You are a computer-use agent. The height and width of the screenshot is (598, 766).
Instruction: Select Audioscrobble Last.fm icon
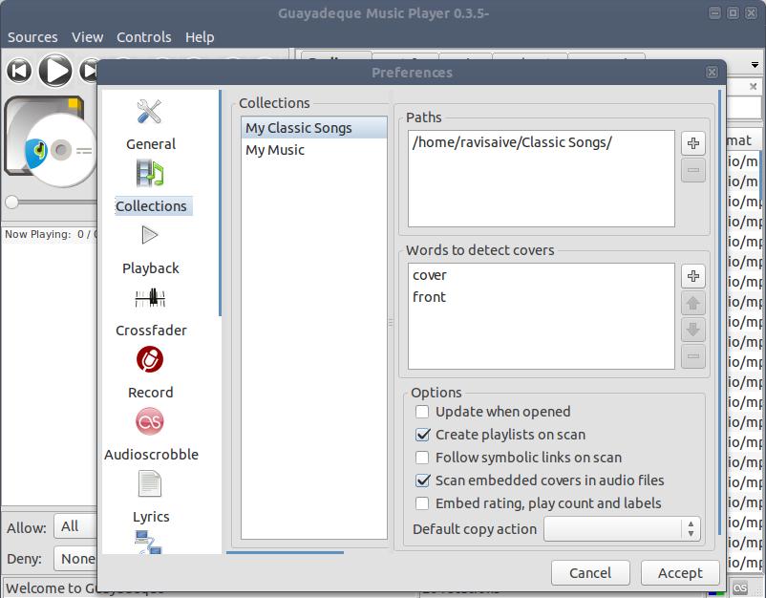pos(150,421)
